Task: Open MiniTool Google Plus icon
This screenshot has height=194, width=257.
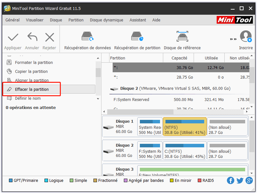Action: coord(249,181)
